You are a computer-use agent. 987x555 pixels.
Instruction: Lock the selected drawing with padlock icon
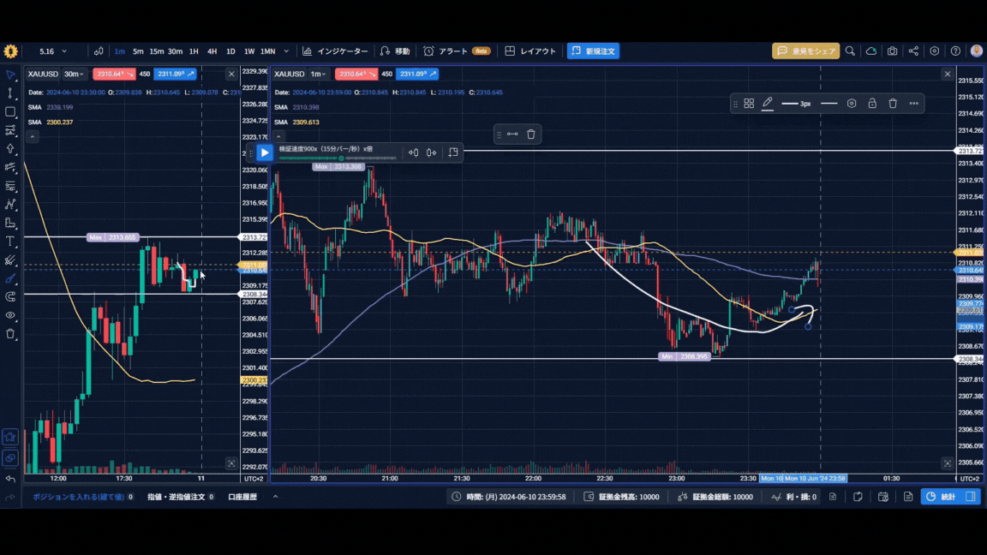coord(872,103)
